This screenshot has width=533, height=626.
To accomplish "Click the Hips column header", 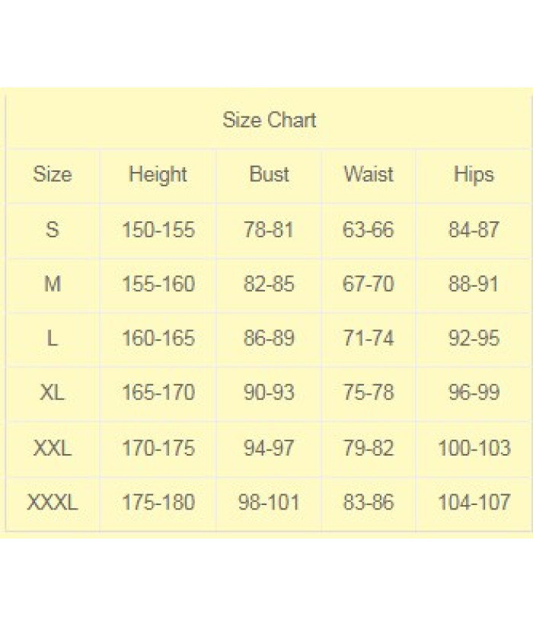I will click(474, 174).
